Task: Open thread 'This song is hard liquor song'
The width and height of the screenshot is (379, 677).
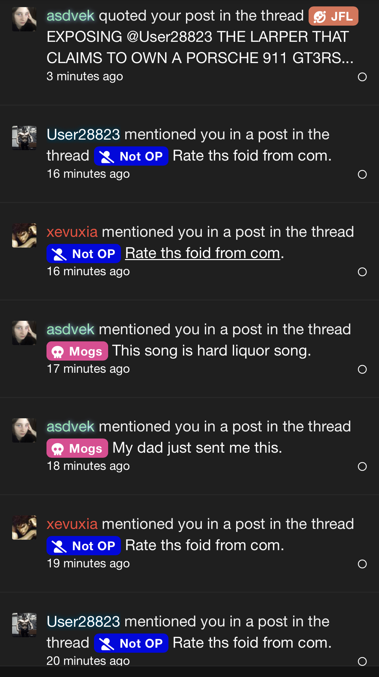Action: 211,351
